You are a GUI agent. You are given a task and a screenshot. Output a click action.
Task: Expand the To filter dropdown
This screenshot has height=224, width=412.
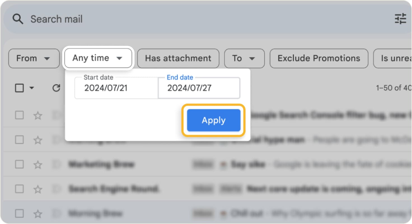(x=244, y=58)
